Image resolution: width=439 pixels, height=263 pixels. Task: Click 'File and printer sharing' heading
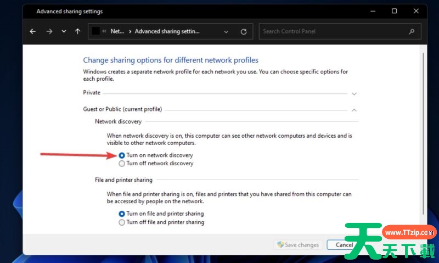click(x=124, y=180)
